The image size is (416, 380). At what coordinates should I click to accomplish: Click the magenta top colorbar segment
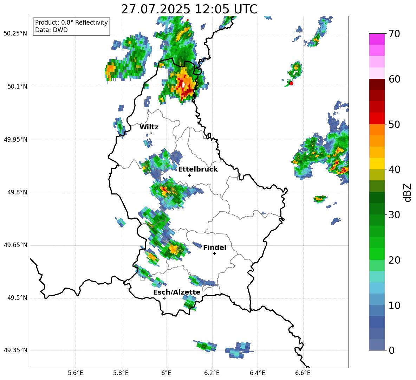point(377,39)
